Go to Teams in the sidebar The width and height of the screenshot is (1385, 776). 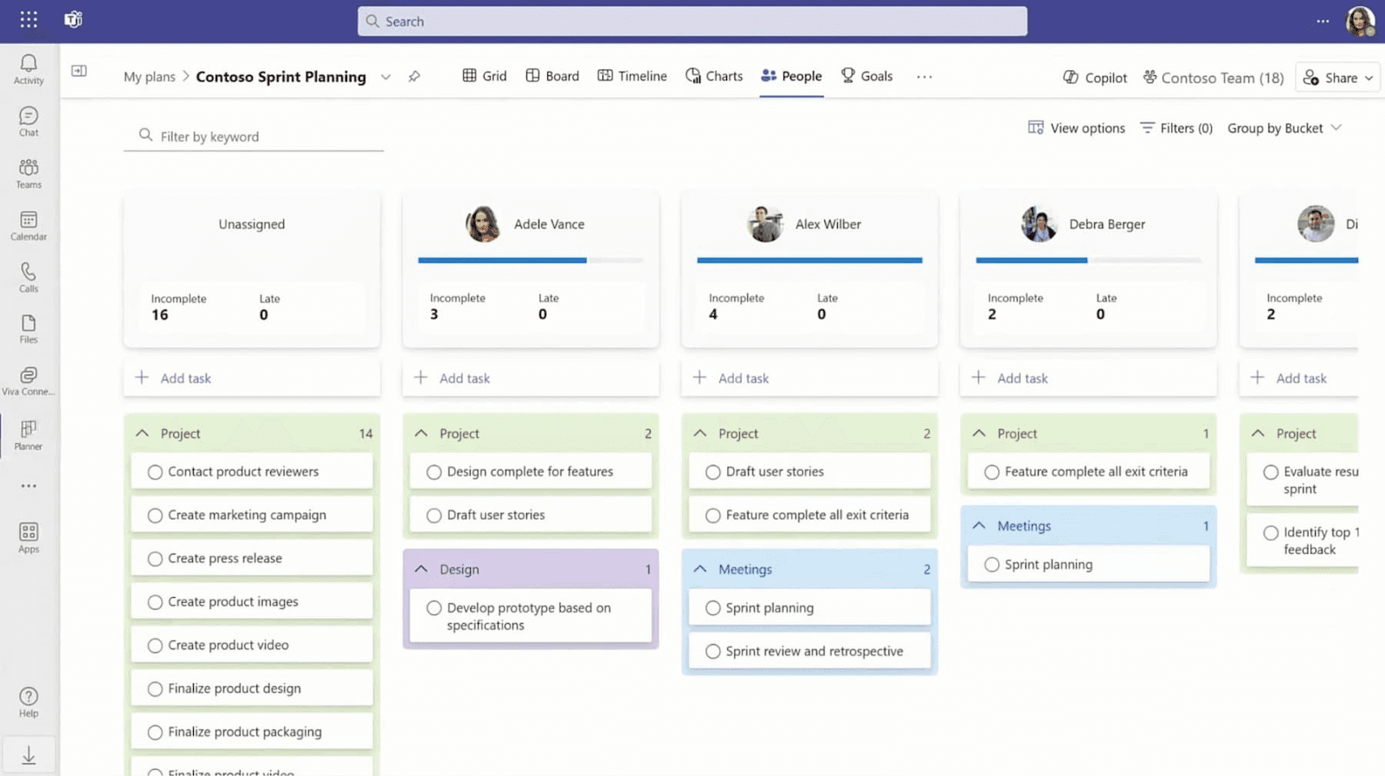[x=29, y=173]
